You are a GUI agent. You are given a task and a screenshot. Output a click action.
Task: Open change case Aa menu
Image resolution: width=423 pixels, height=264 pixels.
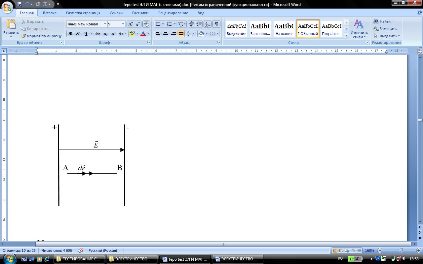tap(122, 34)
